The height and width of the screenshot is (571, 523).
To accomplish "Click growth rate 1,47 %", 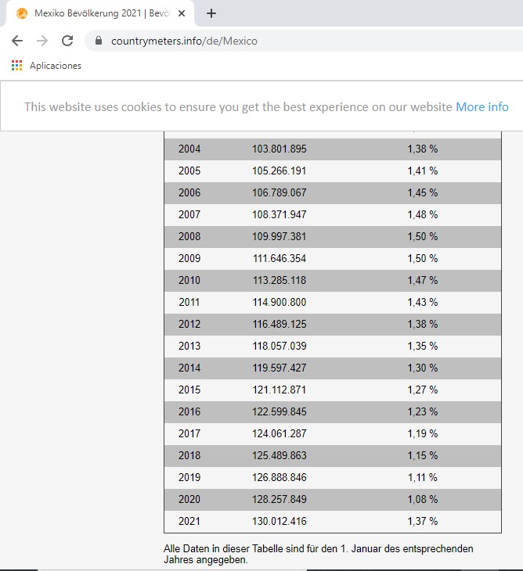I will 423,280.
